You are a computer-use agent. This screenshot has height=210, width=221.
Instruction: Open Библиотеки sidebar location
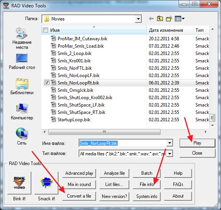coord(22,86)
